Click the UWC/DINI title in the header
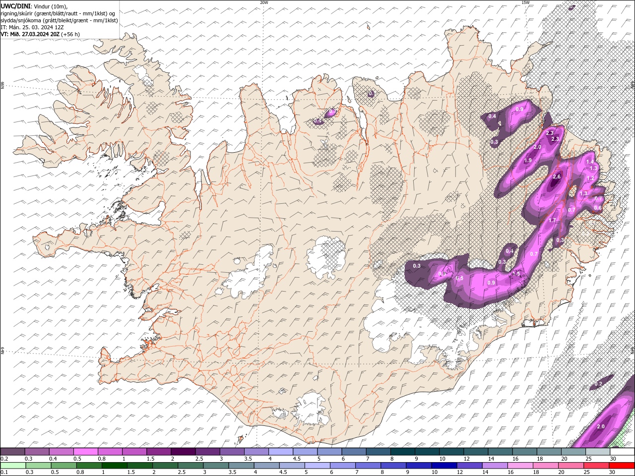 tap(16, 6)
